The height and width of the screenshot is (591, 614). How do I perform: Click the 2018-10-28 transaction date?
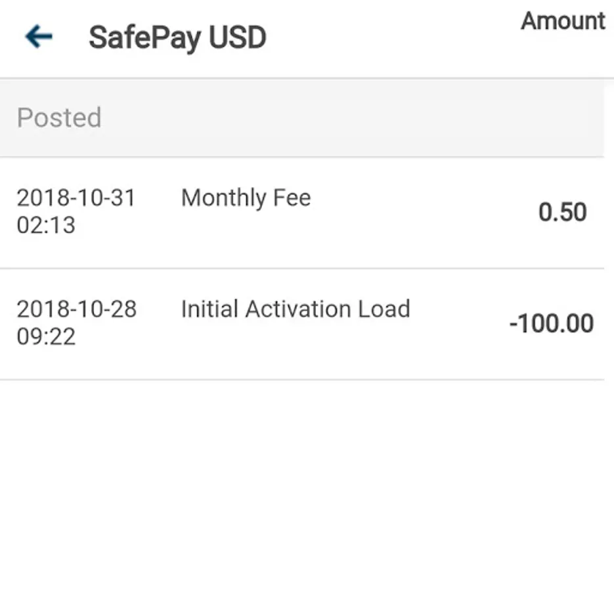[x=77, y=309]
